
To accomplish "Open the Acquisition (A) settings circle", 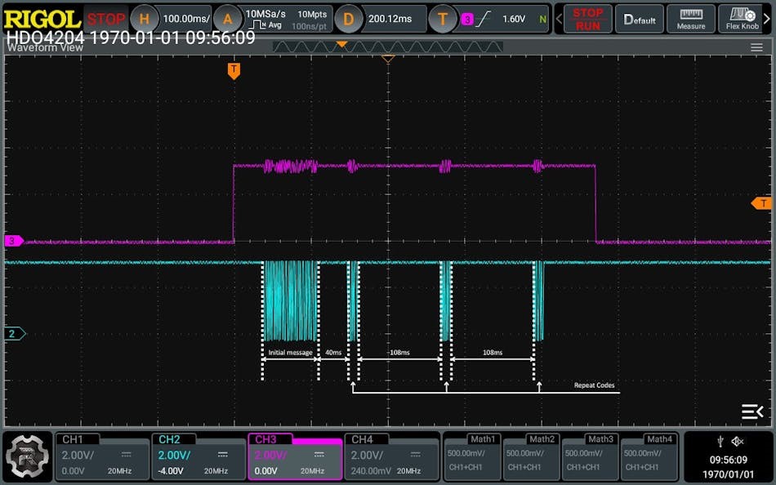I will coord(227,19).
